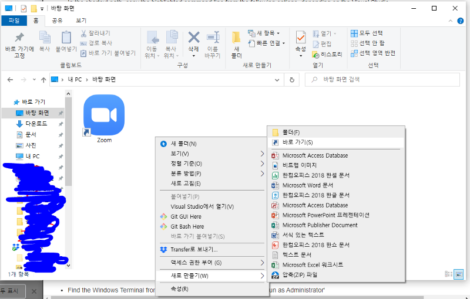The height and width of the screenshot is (299, 470).
Task: Choose 새 폴더(N) in context menu
Action: (211, 144)
